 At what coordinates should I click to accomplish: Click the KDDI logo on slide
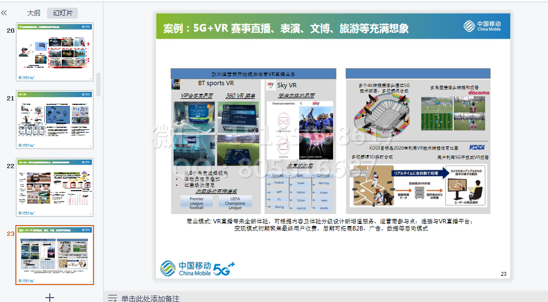pos(477,147)
